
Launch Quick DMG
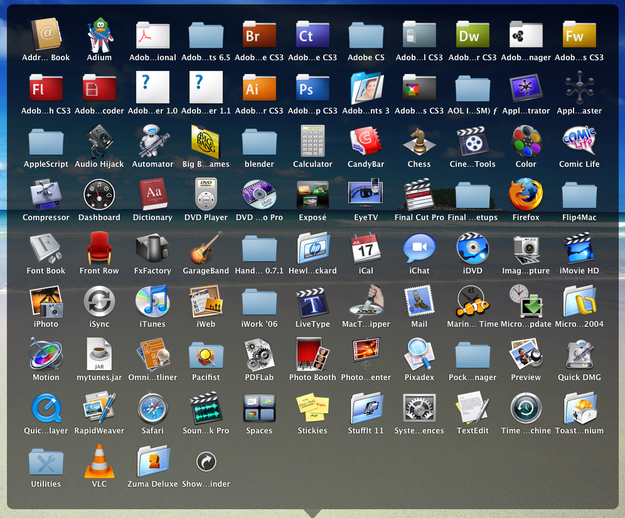579,354
